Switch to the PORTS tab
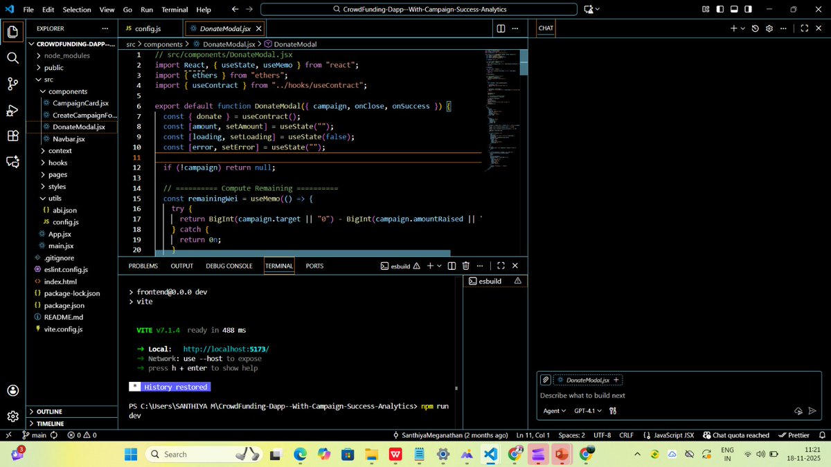 click(314, 266)
